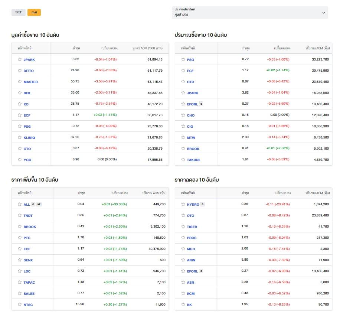343x313 pixels.
Task: Click MASTER's change -3.50 (-5.91%)
Action: (105, 81)
